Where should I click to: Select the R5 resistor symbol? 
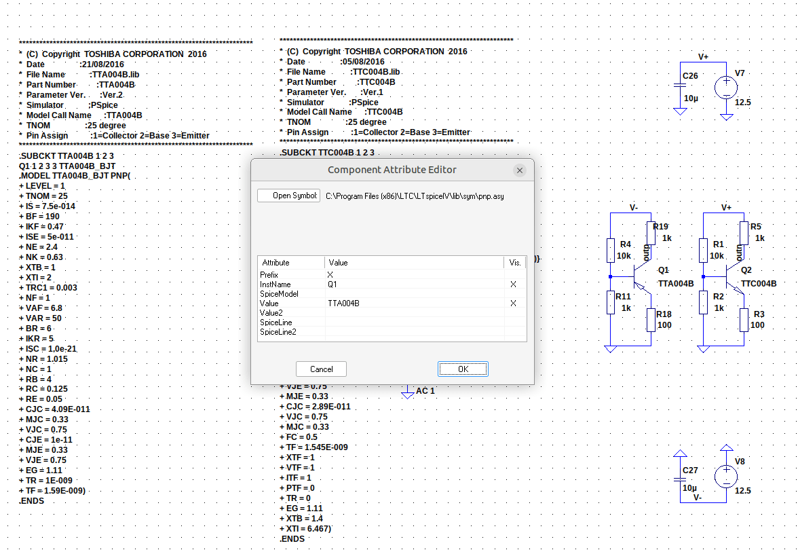click(744, 234)
